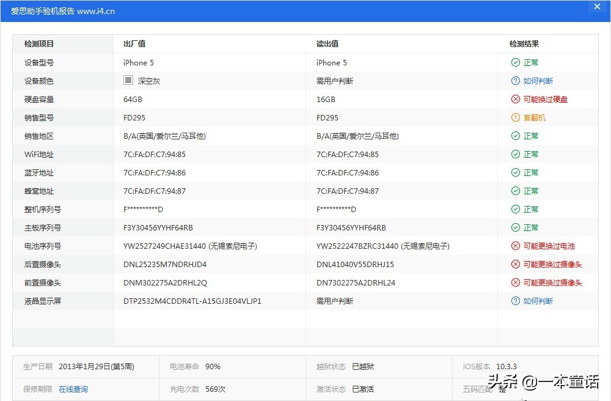Click production date 2013年1月29日(第5周)

pos(97,366)
